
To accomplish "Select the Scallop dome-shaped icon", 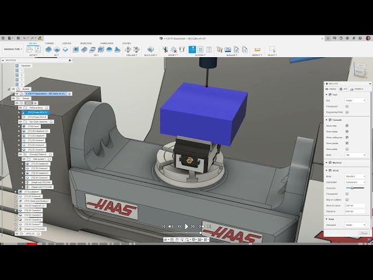I will click(109, 50).
